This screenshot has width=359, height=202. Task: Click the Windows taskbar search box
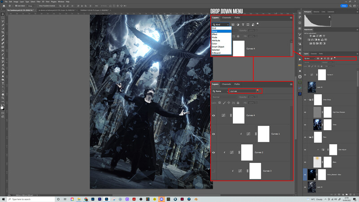point(31,199)
